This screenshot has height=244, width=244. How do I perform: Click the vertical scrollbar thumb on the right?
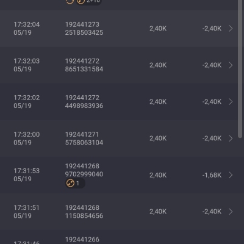tap(240, 69)
